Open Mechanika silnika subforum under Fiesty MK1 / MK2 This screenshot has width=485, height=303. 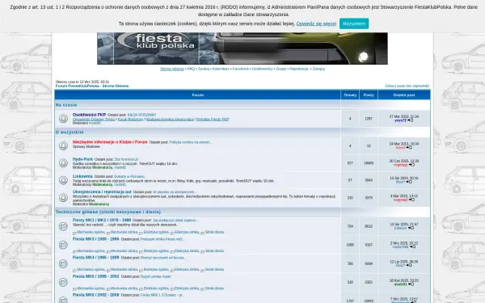point(124,232)
